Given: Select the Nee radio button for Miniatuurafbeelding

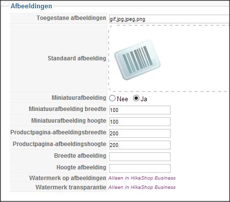Looking at the screenshot, I should [112, 98].
